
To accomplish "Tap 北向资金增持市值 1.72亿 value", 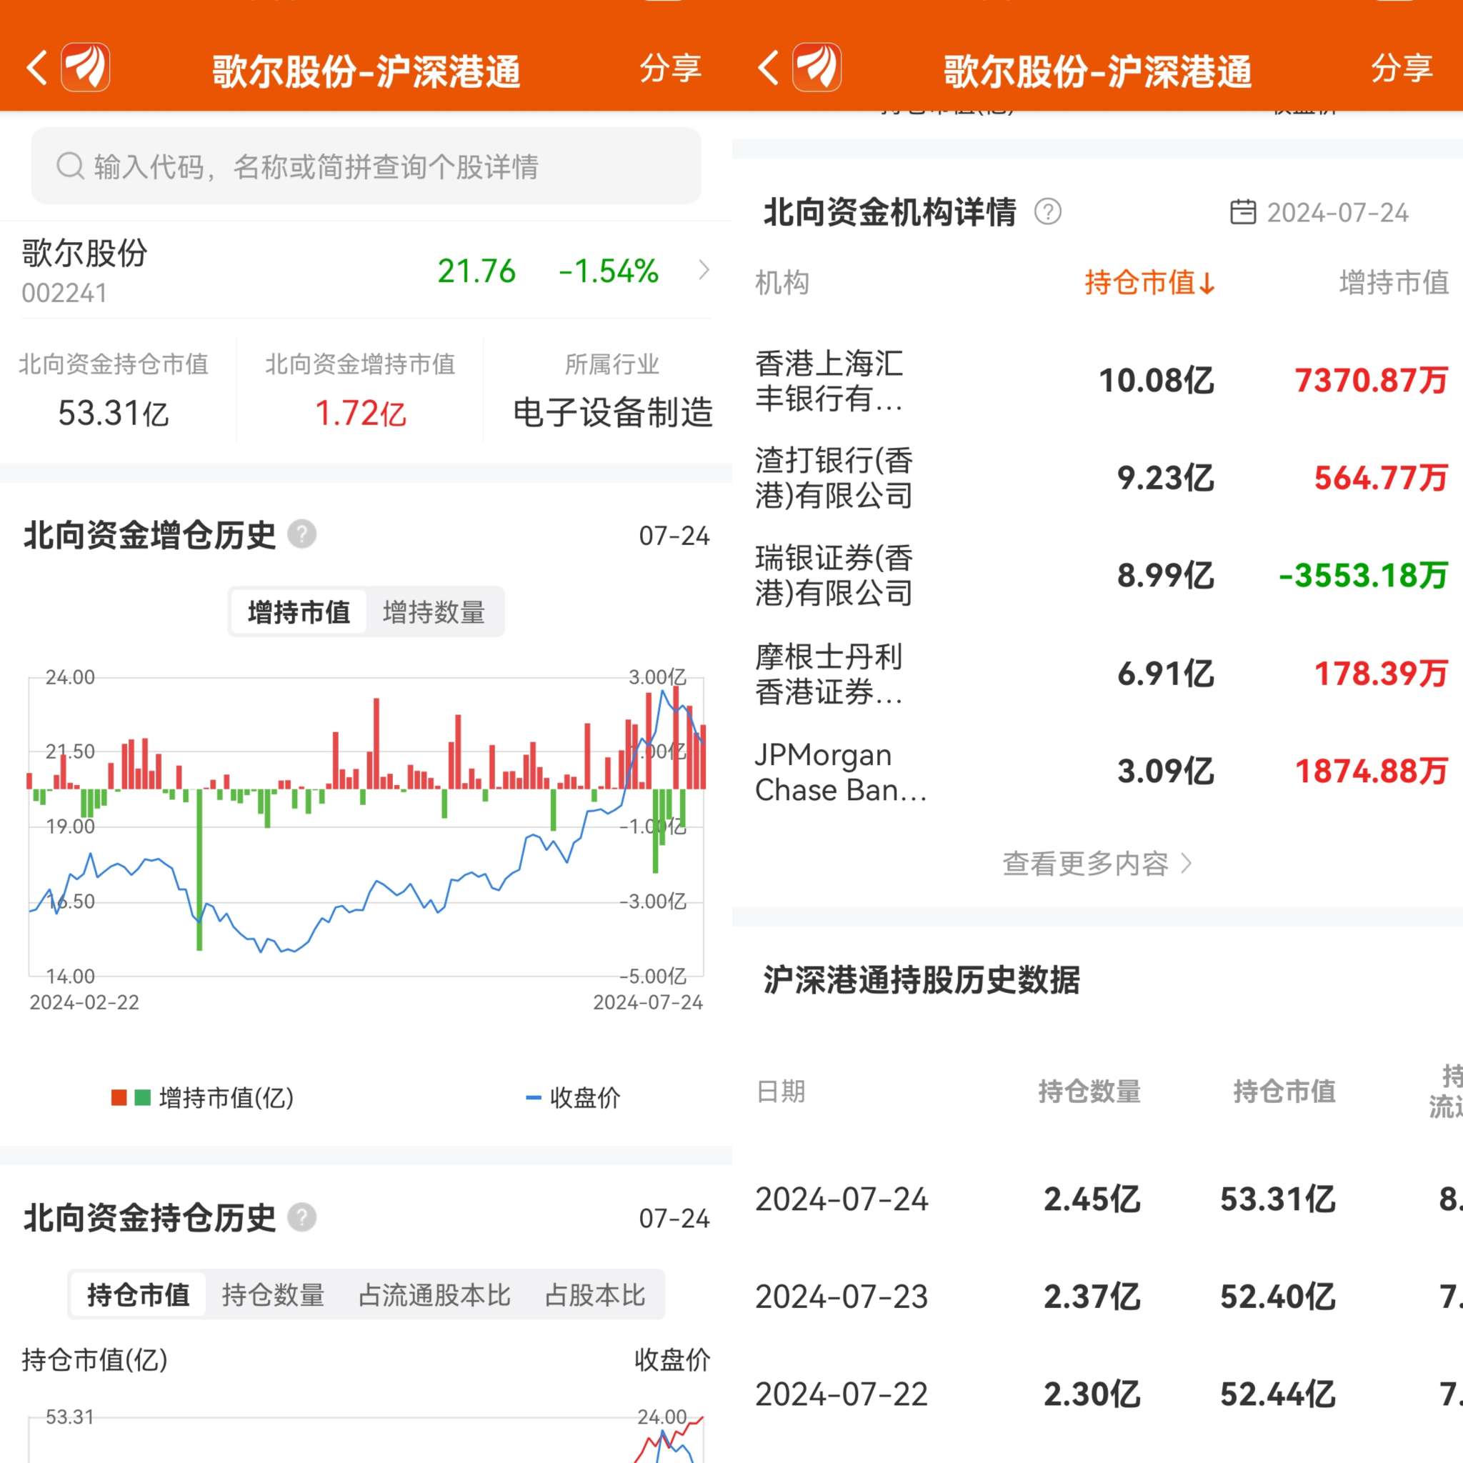I will (x=361, y=414).
